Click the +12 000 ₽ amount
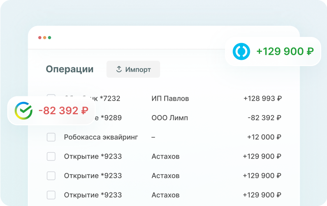This screenshot has height=206, width=327. (264, 137)
